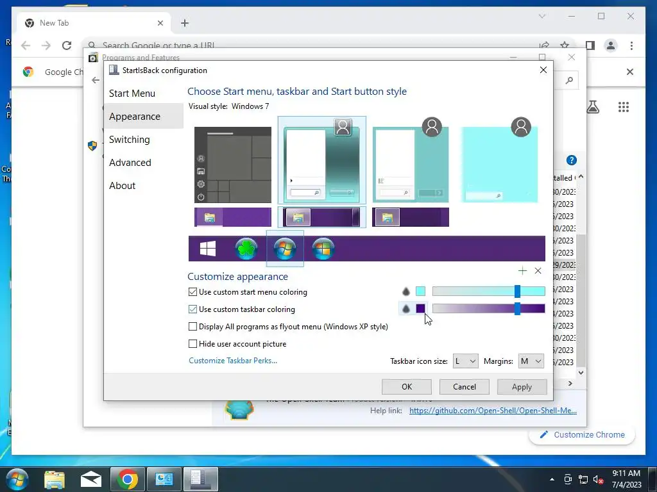Image resolution: width=657 pixels, height=492 pixels.
Task: Reload the Chrome page
Action: tap(67, 45)
